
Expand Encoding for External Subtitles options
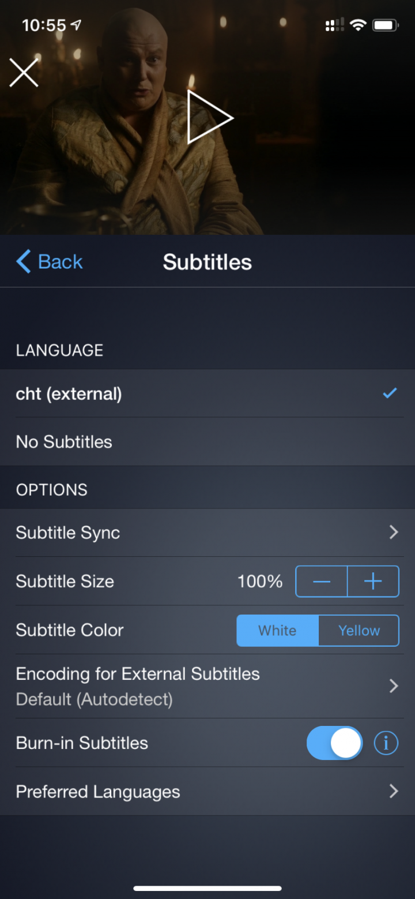point(207,686)
